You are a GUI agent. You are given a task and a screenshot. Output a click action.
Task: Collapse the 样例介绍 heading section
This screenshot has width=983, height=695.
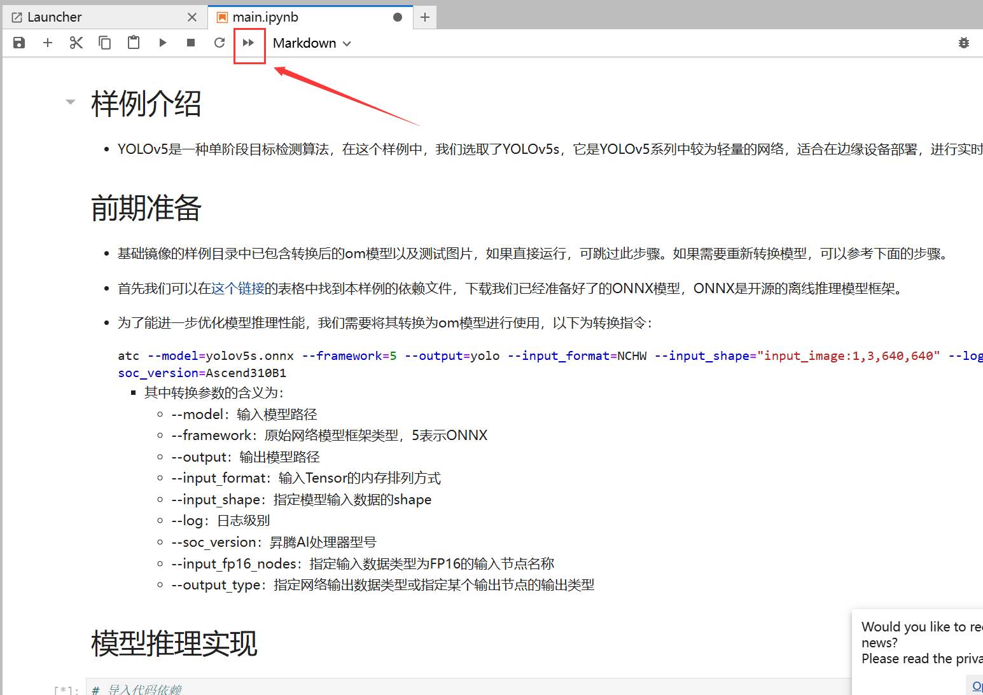tap(71, 102)
